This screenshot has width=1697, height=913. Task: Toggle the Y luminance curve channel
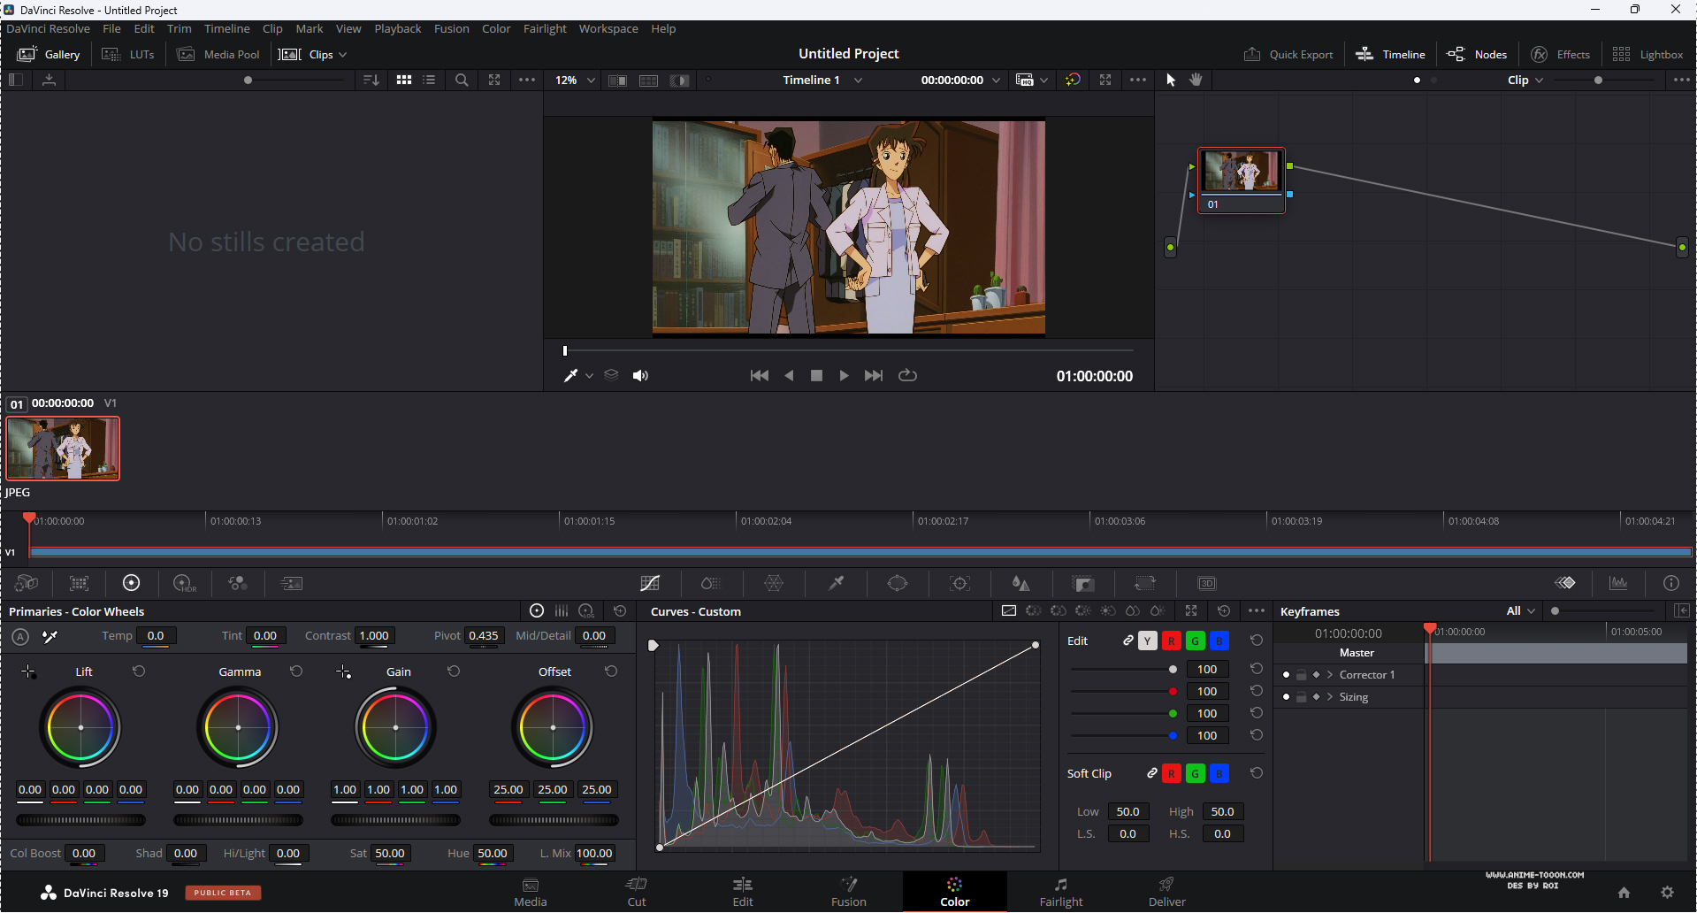(1148, 641)
